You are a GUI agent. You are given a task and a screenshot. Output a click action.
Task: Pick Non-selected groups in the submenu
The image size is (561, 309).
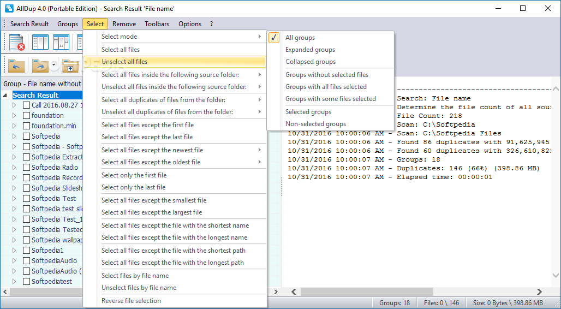331,124
